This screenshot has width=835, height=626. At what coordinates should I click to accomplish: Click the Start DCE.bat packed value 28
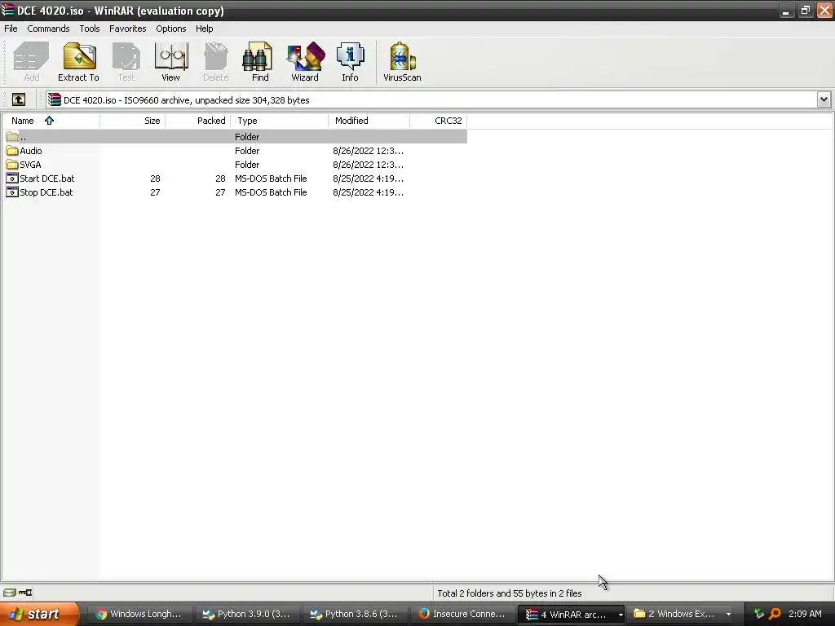(220, 179)
